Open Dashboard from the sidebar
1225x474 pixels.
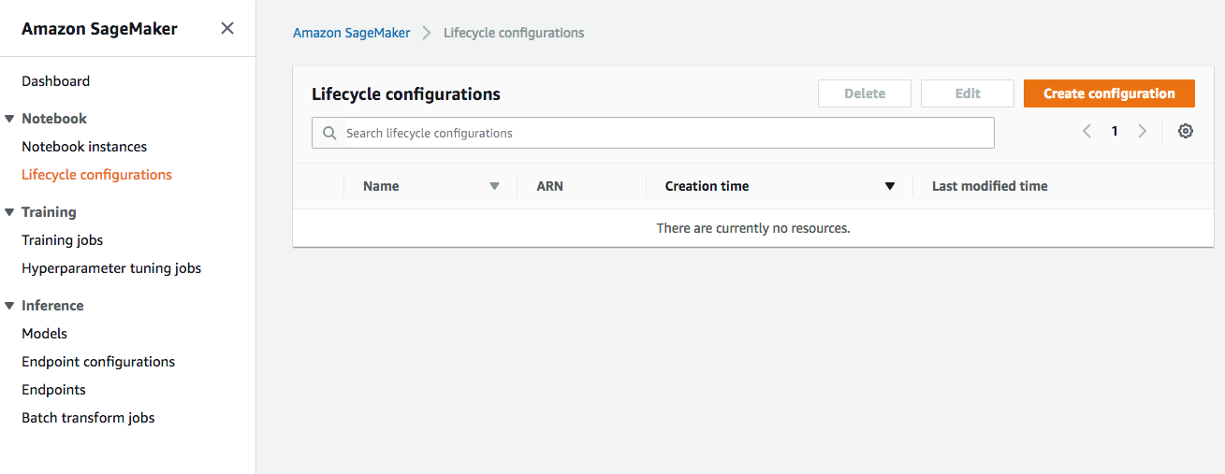coord(56,81)
